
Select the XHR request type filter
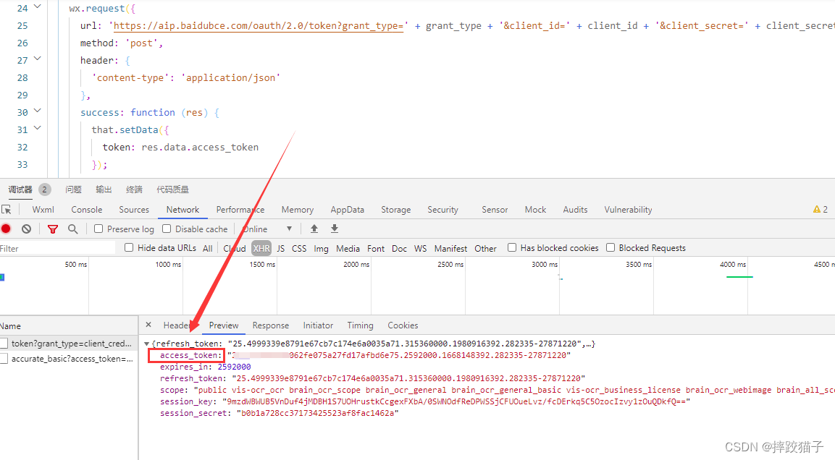(x=261, y=248)
